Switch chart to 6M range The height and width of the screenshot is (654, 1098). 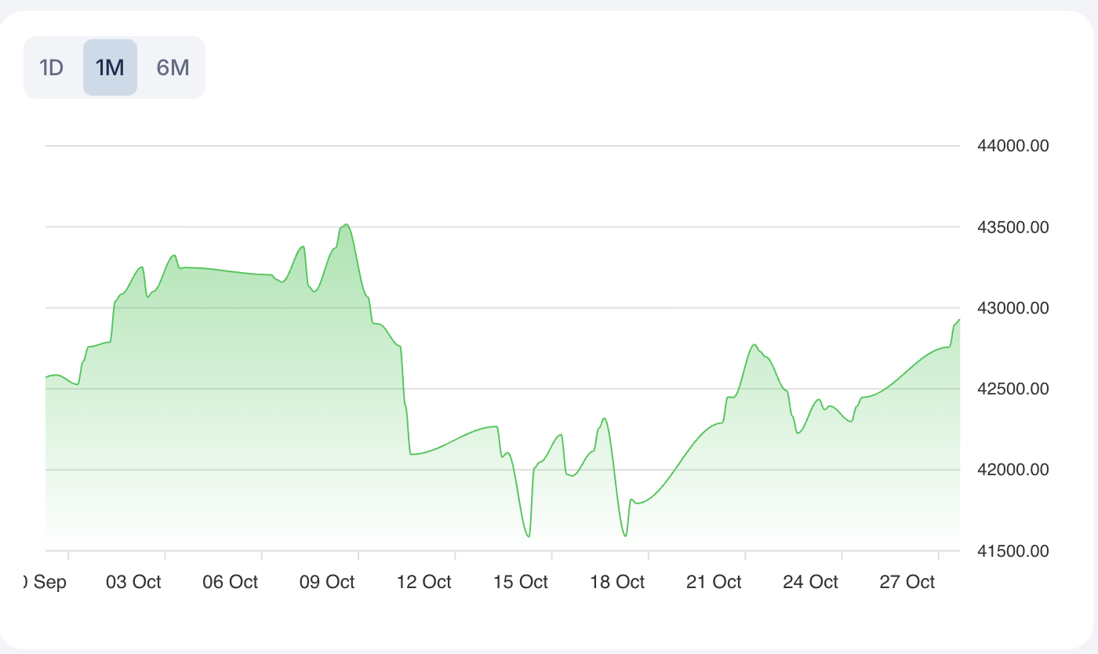point(173,67)
